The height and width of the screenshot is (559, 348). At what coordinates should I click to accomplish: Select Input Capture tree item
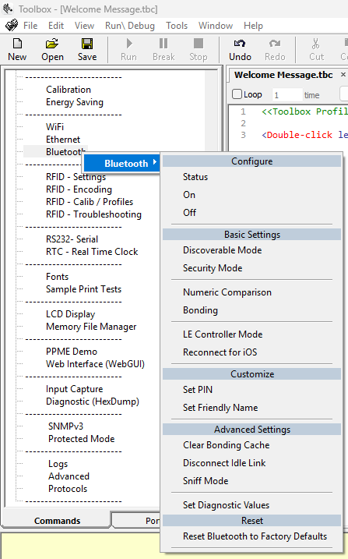(75, 389)
